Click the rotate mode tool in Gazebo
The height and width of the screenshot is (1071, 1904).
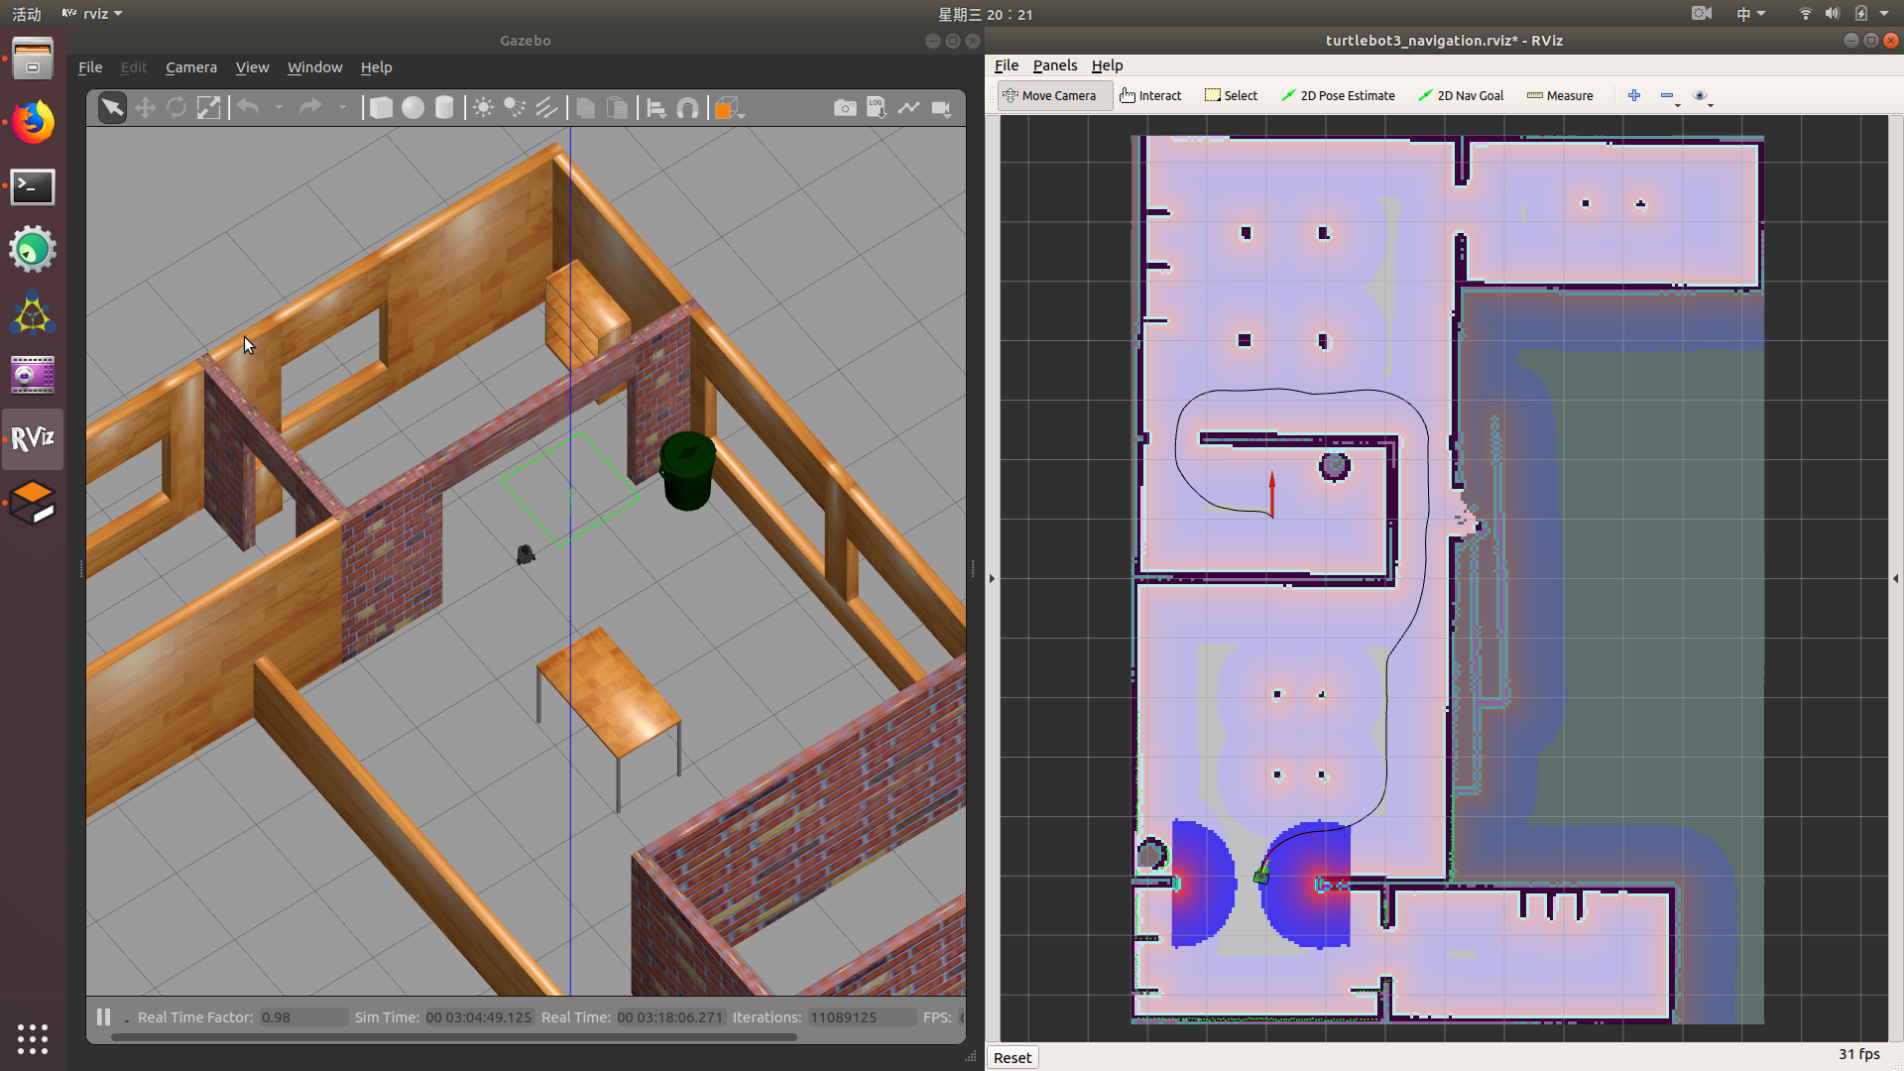click(x=177, y=108)
